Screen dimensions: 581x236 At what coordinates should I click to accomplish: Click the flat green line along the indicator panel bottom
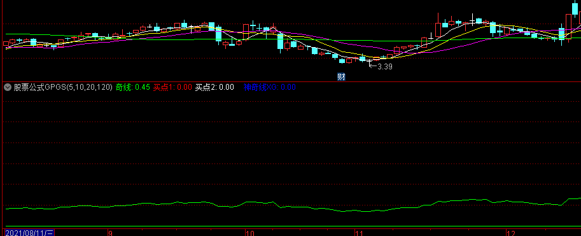293,226
